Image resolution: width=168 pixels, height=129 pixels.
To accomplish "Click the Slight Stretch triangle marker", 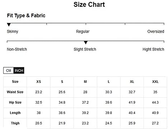I will [86, 43].
